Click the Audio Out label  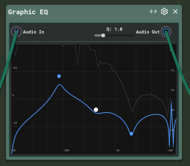(x=148, y=32)
